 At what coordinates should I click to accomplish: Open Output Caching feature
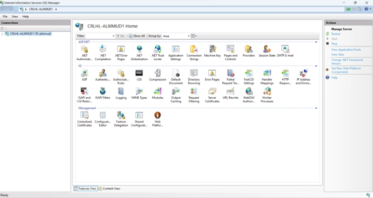point(176,95)
